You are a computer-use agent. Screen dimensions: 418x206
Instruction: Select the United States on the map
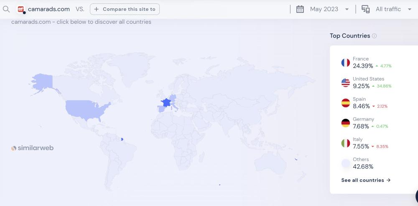click(x=86, y=108)
